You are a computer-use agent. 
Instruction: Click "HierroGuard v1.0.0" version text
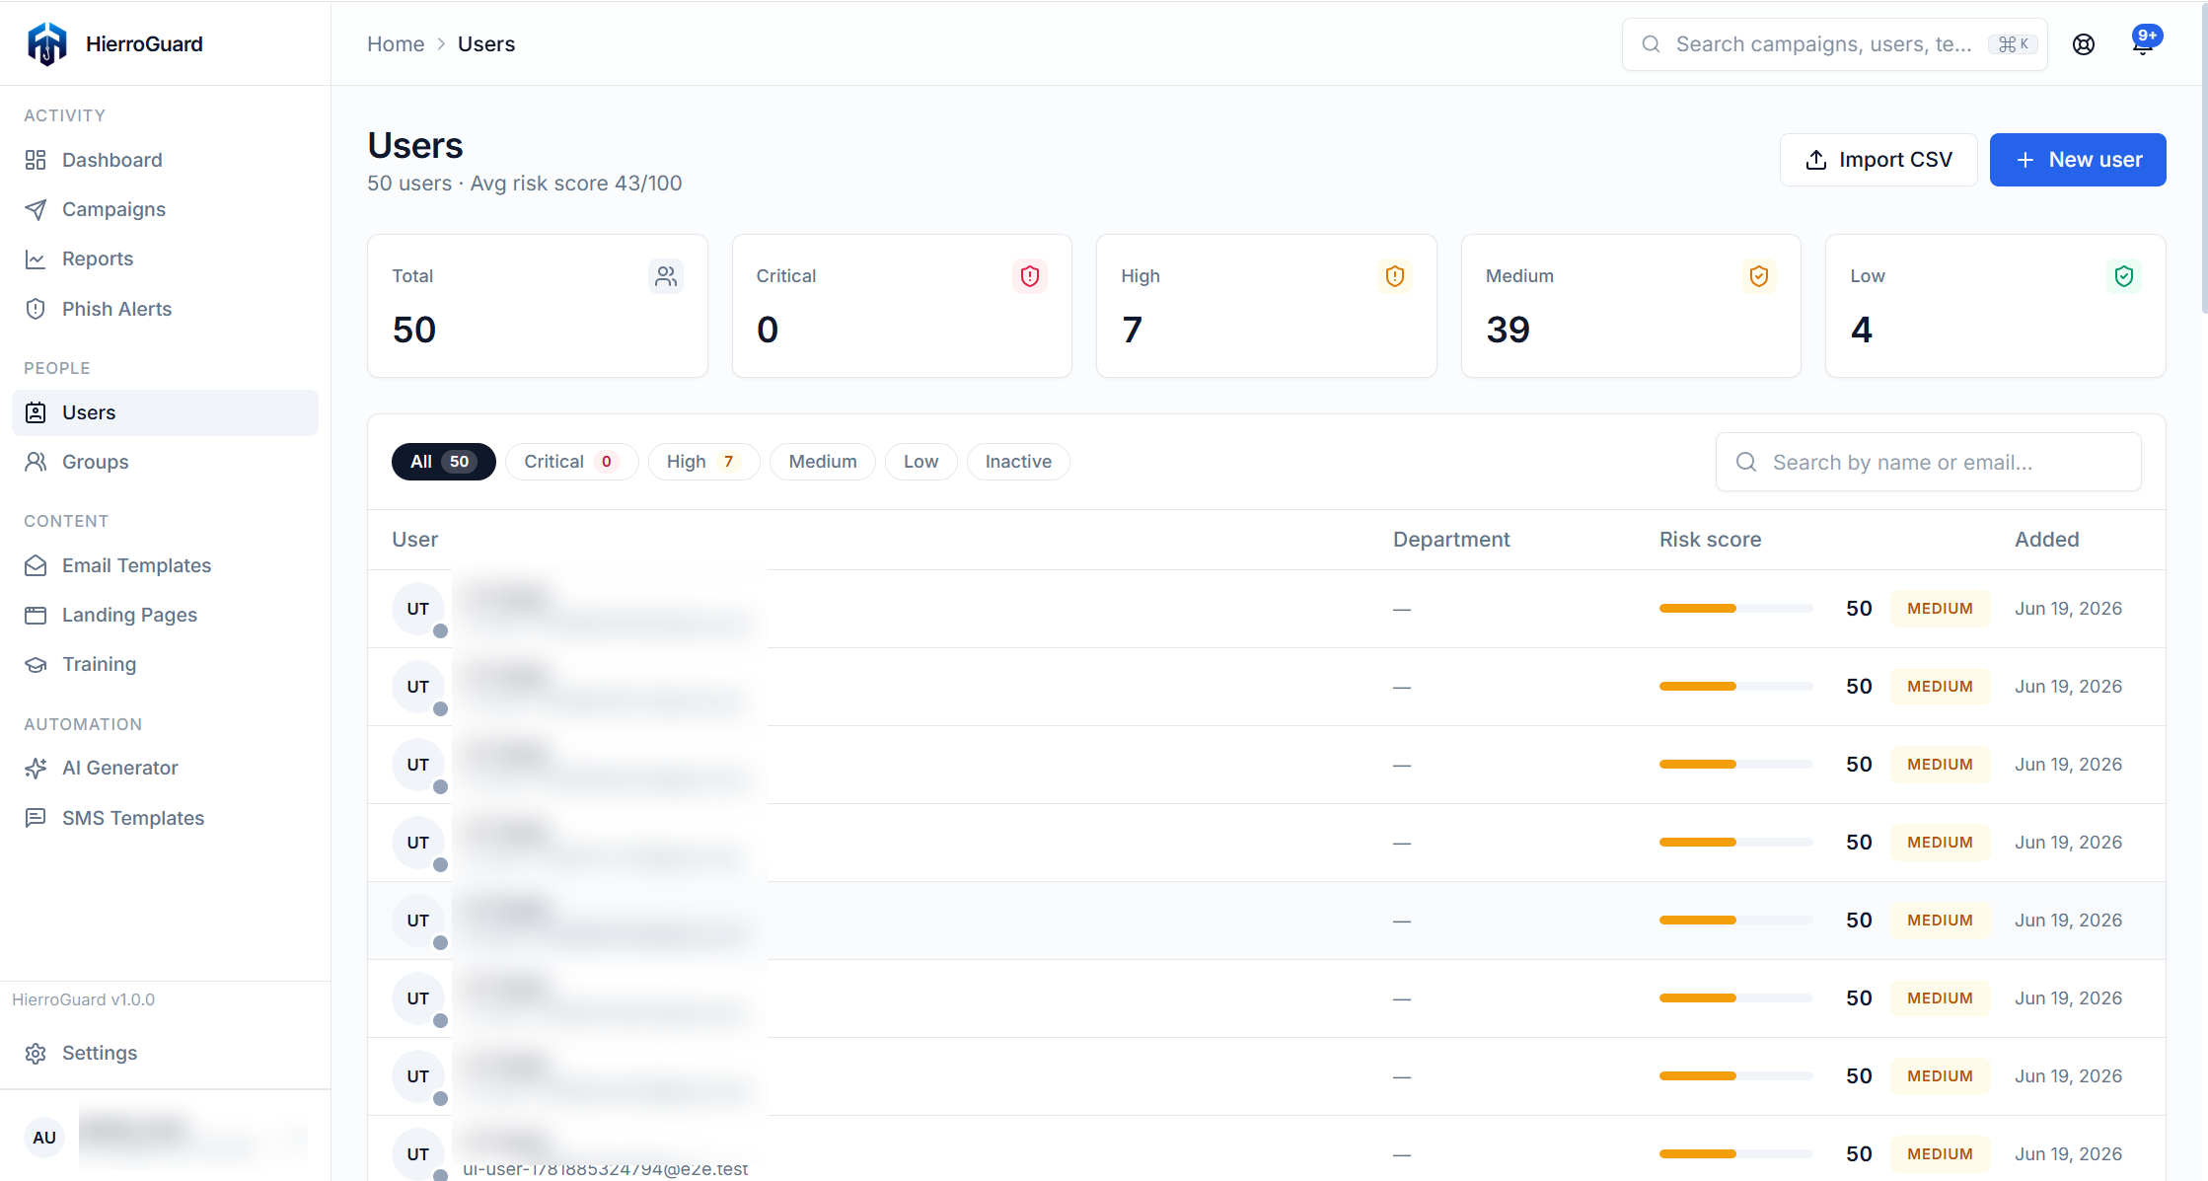[83, 999]
